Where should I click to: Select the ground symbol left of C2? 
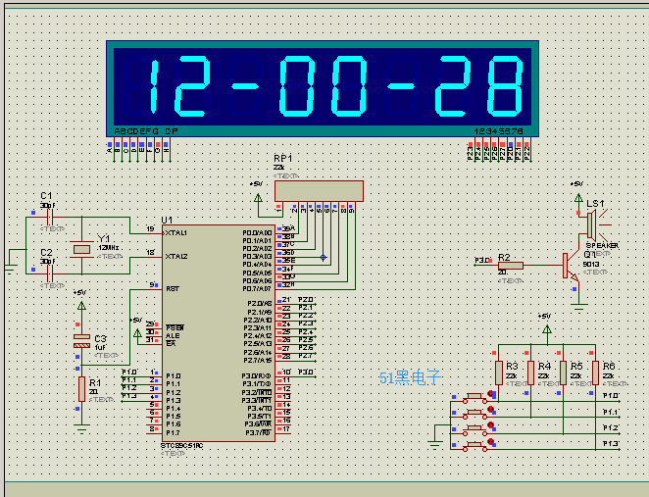[11, 268]
